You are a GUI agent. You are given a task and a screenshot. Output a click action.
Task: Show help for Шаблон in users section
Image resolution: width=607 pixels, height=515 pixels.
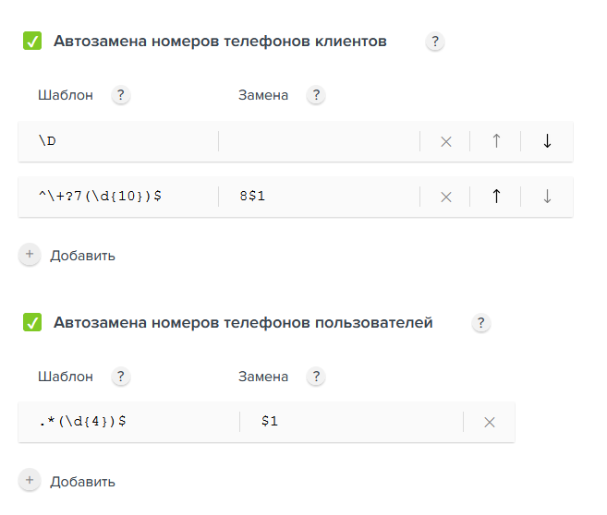pyautogui.click(x=121, y=377)
